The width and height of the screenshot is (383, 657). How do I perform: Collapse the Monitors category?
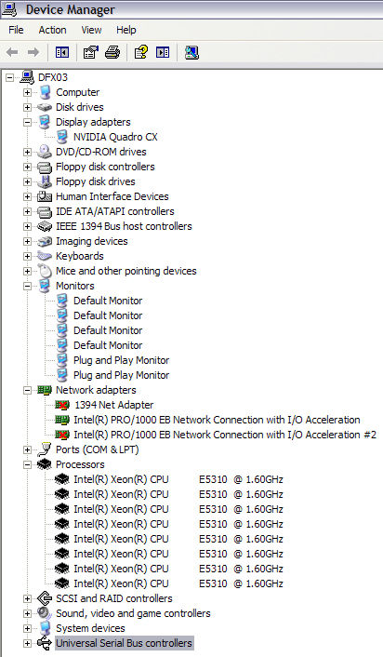point(27,286)
